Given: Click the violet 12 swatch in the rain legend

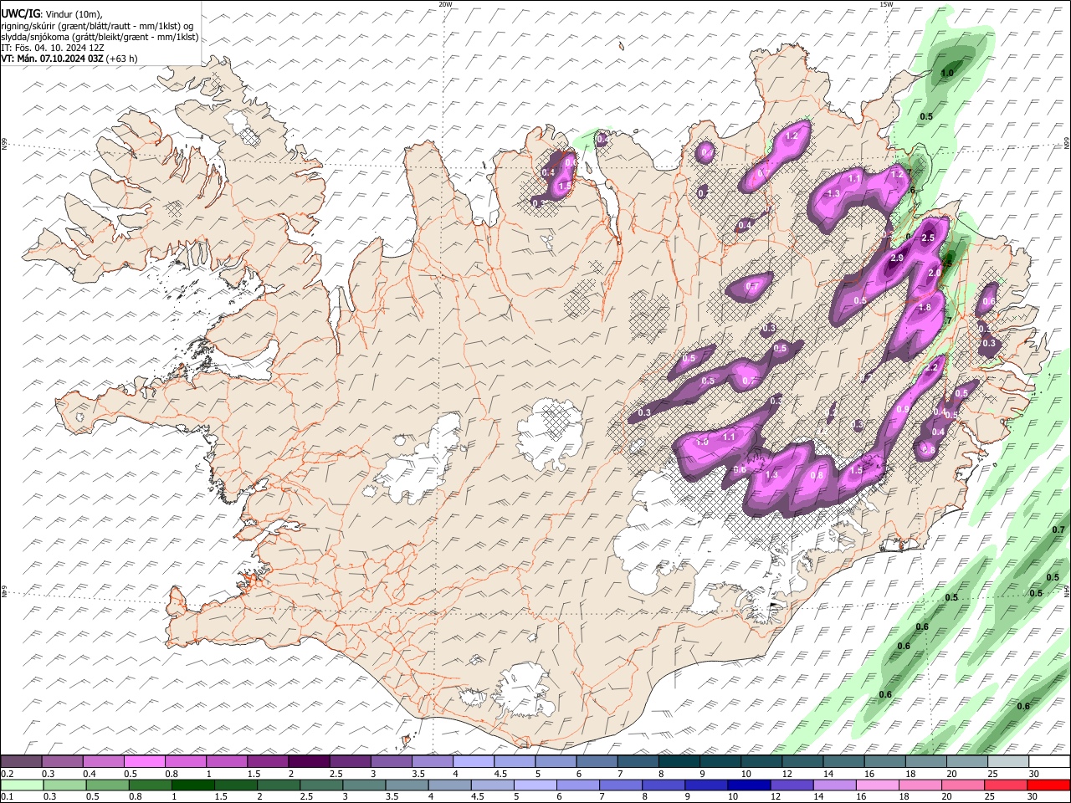Looking at the screenshot, I should pos(792,785).
